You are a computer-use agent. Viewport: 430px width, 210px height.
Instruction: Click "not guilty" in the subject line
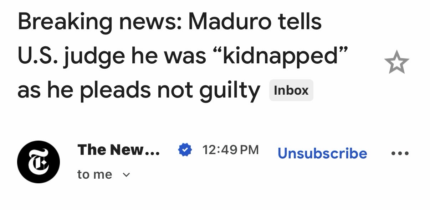click(209, 91)
